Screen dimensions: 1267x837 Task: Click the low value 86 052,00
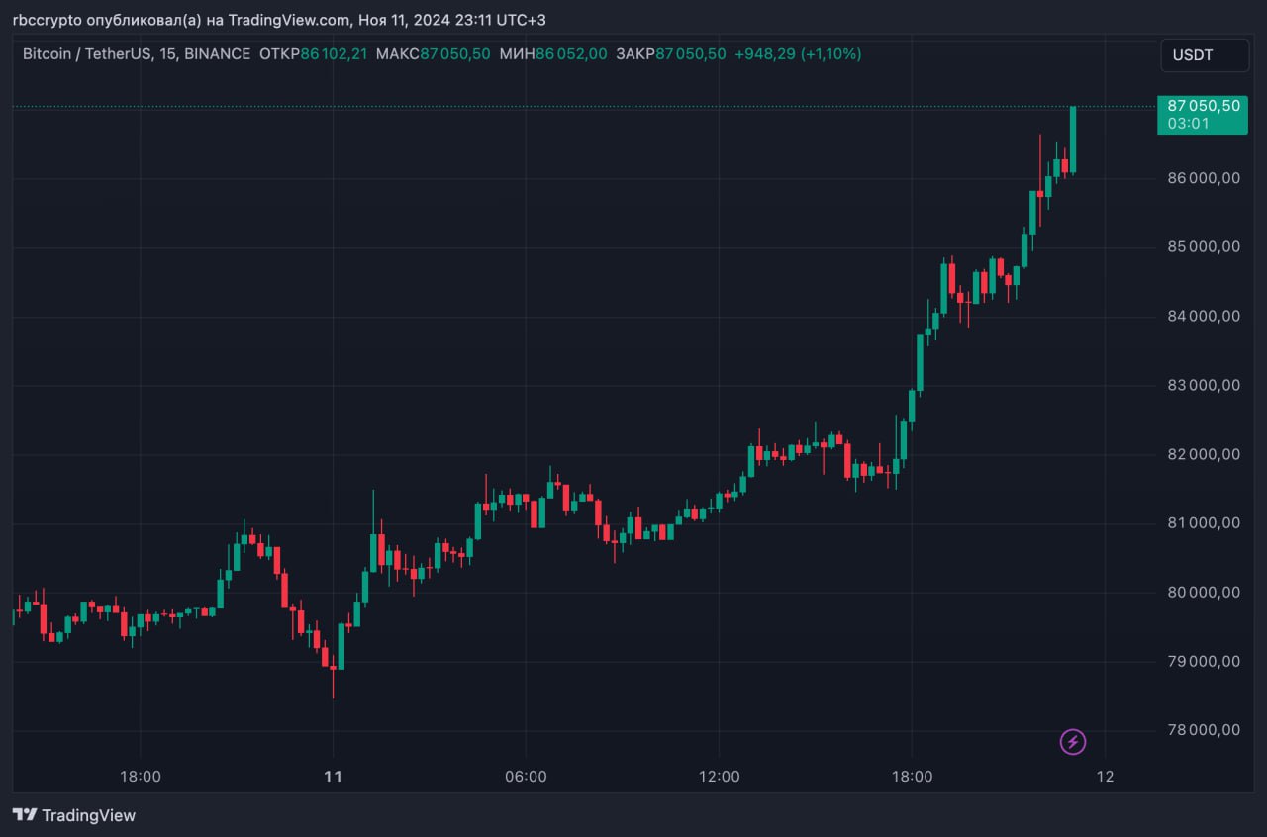571,54
